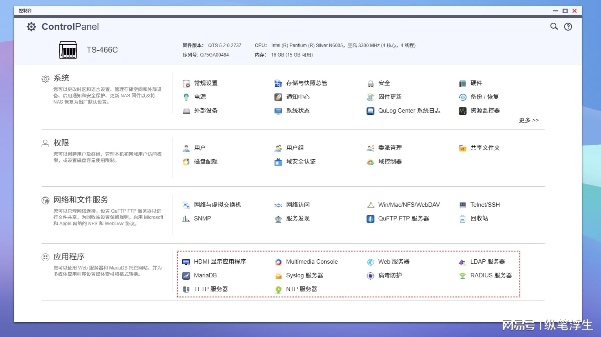Click the 网络与虚拟交换机 icon

pyautogui.click(x=186, y=205)
